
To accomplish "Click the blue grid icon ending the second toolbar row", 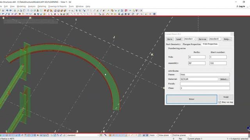I will pos(154,14).
